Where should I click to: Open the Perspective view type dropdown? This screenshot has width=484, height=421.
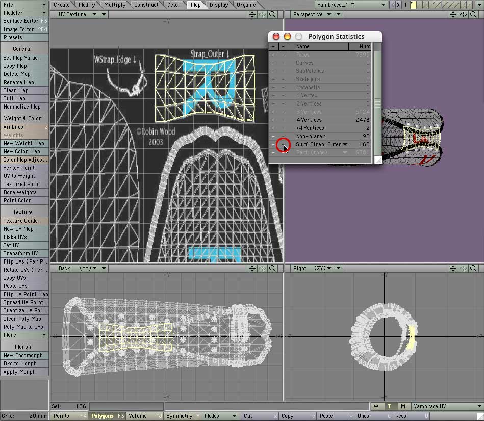(x=312, y=14)
